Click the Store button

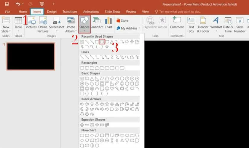pyautogui.click(x=122, y=21)
